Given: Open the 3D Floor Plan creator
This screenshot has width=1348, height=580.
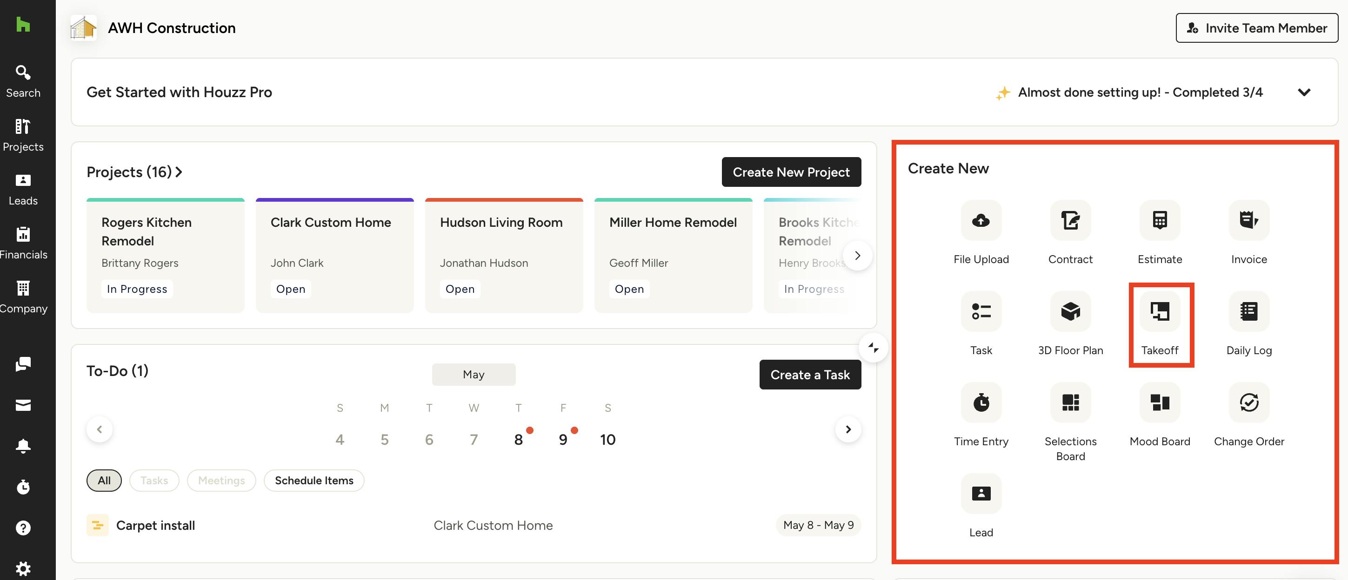Looking at the screenshot, I should pyautogui.click(x=1070, y=312).
